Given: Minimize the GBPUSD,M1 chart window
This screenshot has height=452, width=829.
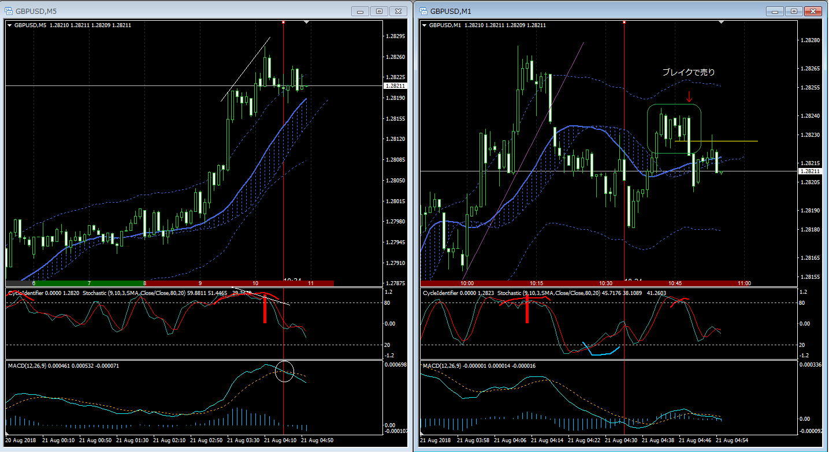Looking at the screenshot, I should (x=776, y=11).
